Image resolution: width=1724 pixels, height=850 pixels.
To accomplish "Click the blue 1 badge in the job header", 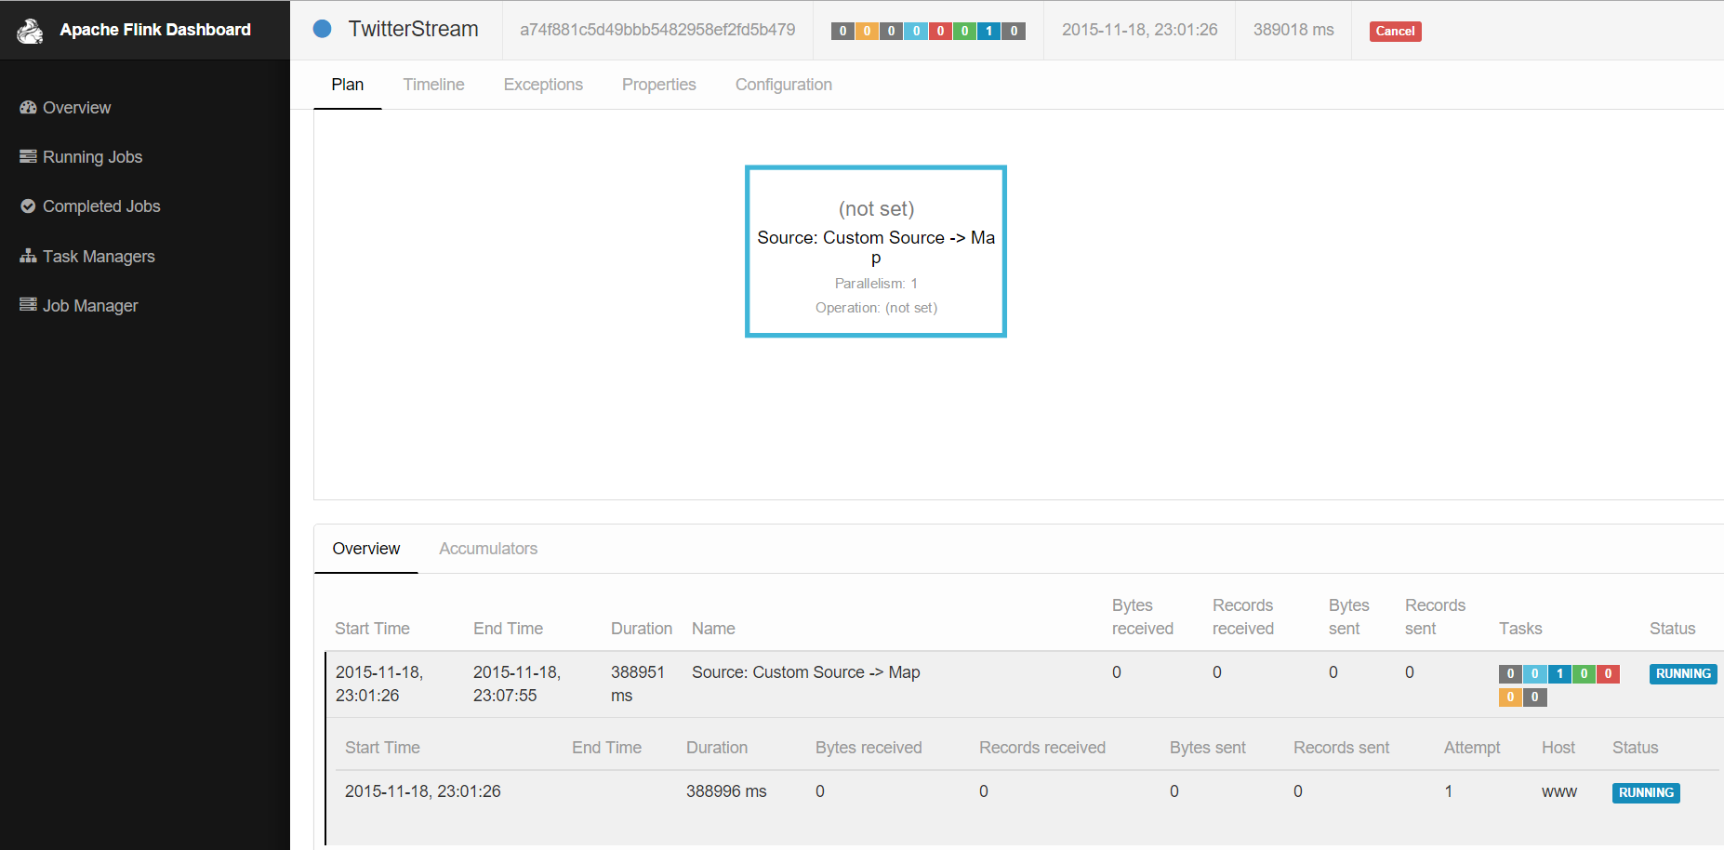I will coord(988,31).
